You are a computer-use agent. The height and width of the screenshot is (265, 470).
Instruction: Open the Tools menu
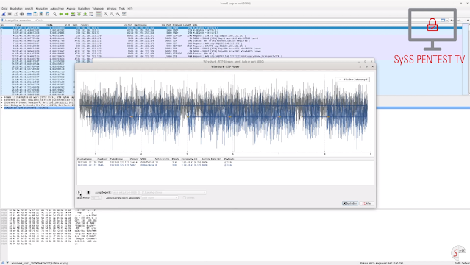pyautogui.click(x=121, y=9)
